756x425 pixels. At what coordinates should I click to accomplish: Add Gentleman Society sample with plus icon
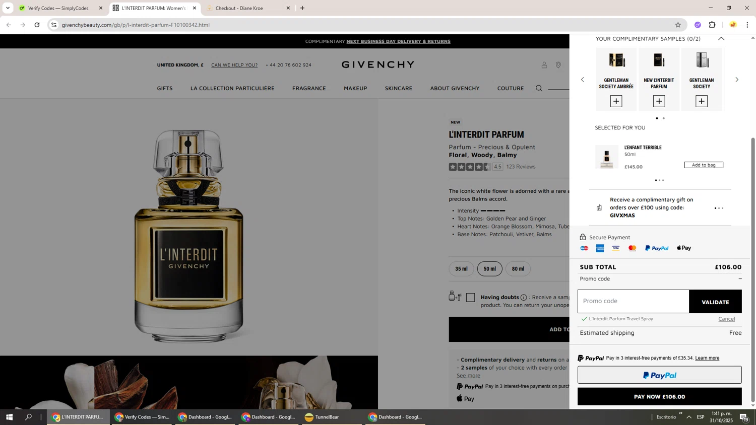(x=702, y=101)
